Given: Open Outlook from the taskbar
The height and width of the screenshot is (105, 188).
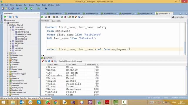Looking at the screenshot, I should (x=22, y=102).
